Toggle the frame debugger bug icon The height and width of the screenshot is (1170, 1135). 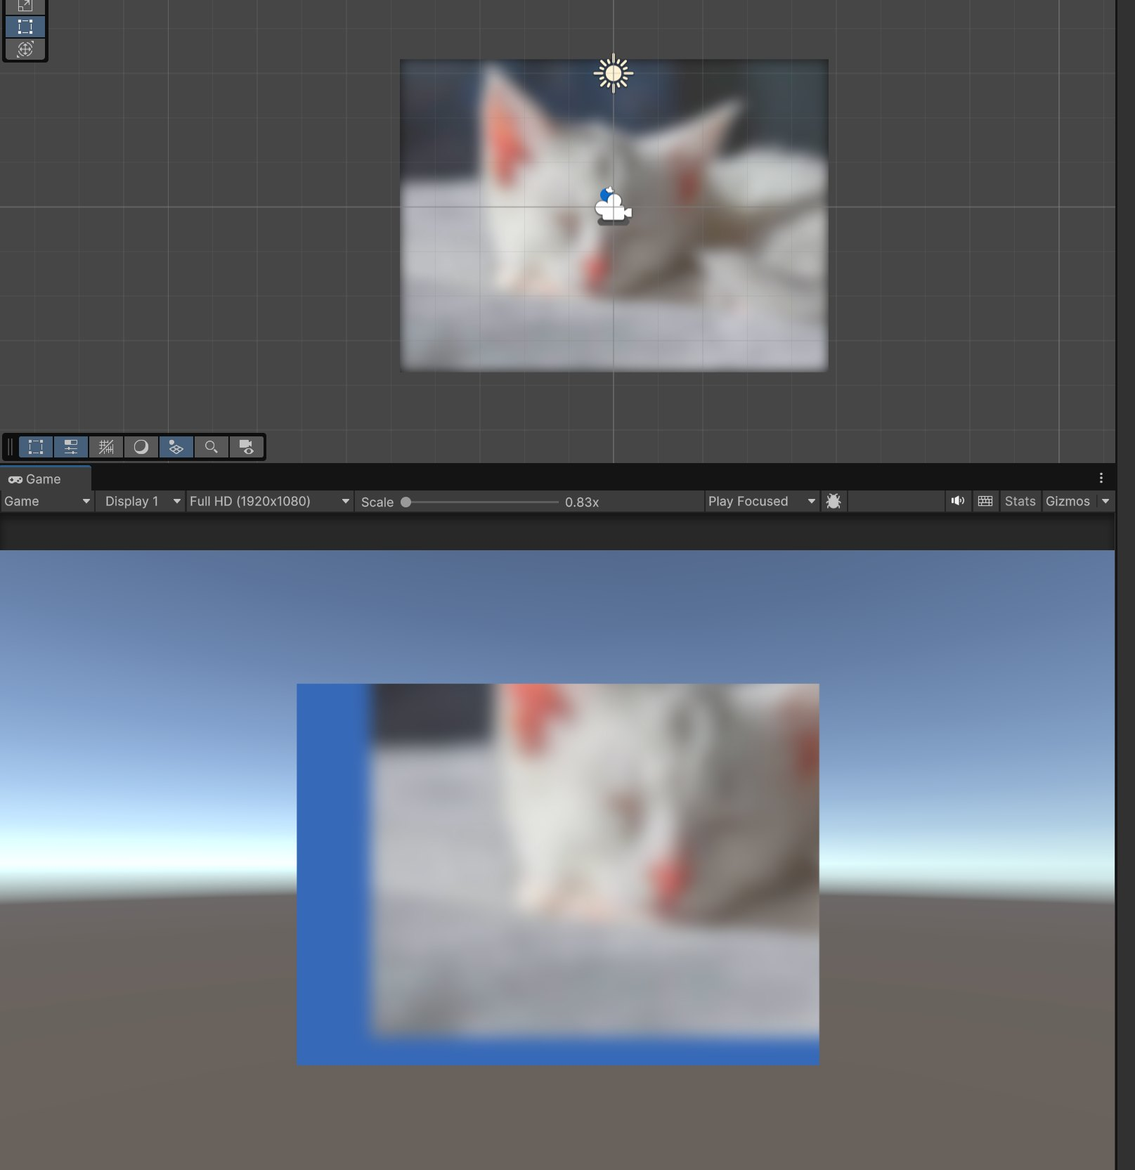[834, 501]
